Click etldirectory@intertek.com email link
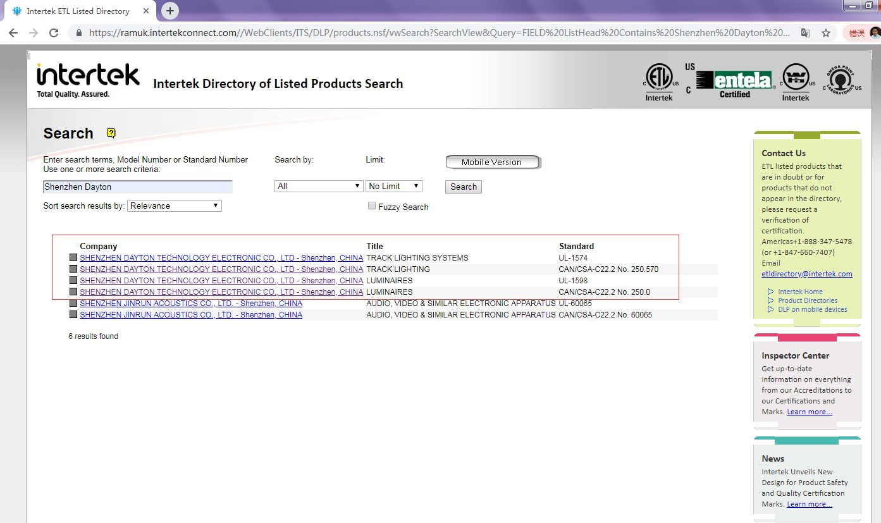881x523 pixels. 807,274
